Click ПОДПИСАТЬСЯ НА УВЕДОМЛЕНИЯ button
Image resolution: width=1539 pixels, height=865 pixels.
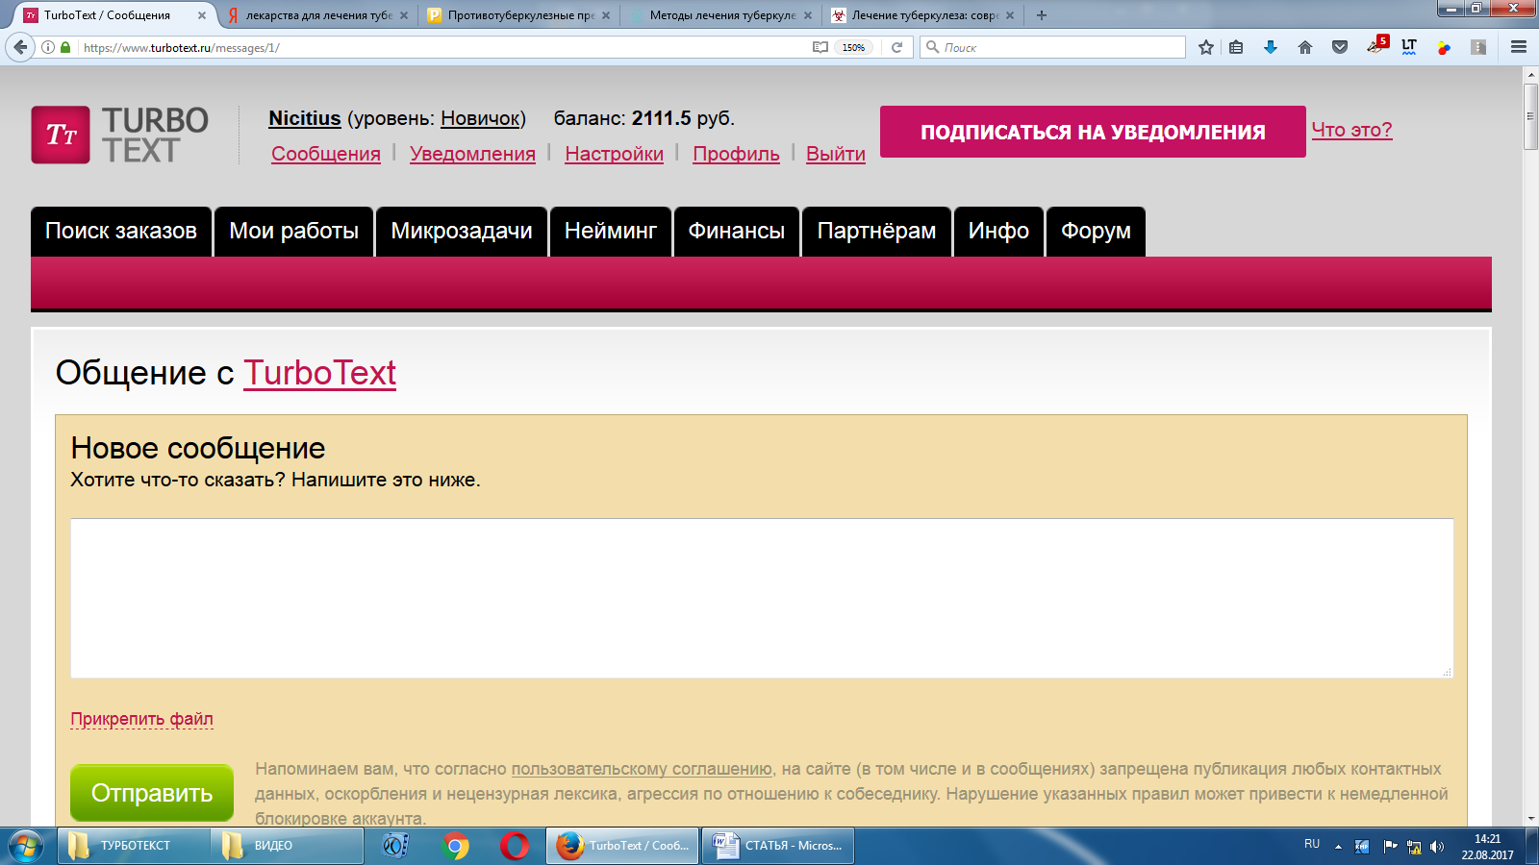coord(1093,132)
